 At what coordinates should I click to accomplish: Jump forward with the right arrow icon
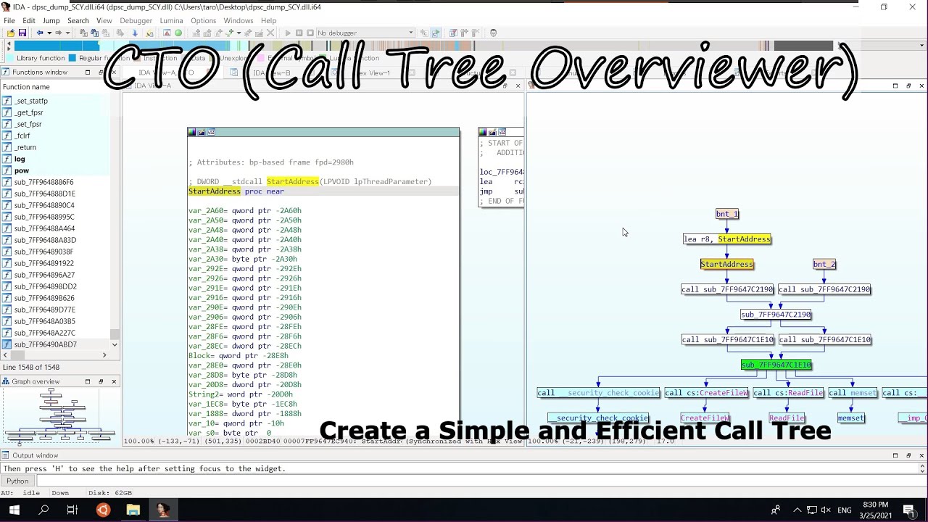point(58,33)
